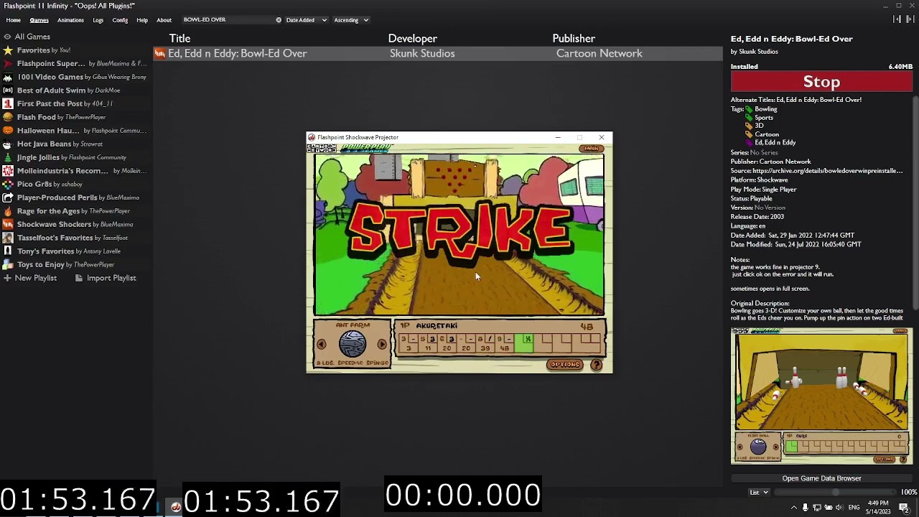This screenshot has width=919, height=517.
Task: Open the Logs menu tab
Action: click(x=98, y=20)
